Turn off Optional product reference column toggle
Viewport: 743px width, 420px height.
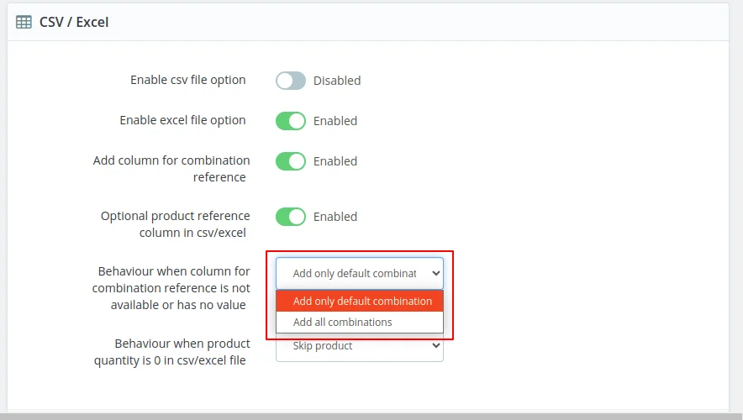(291, 217)
